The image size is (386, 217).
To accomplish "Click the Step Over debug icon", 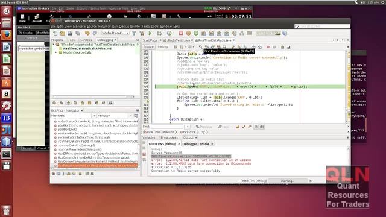I will [204, 33].
